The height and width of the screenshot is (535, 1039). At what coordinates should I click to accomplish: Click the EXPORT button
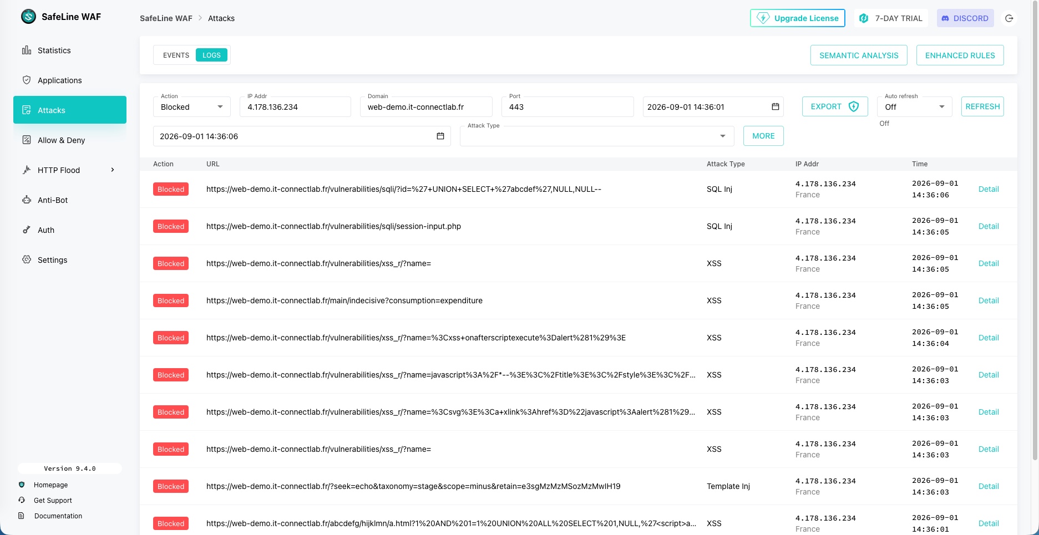[835, 106]
